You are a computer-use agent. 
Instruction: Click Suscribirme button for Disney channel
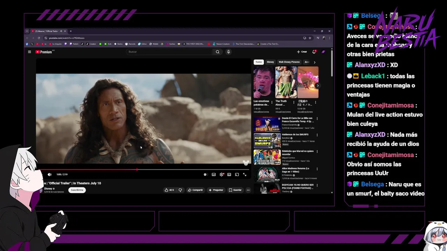click(77, 190)
